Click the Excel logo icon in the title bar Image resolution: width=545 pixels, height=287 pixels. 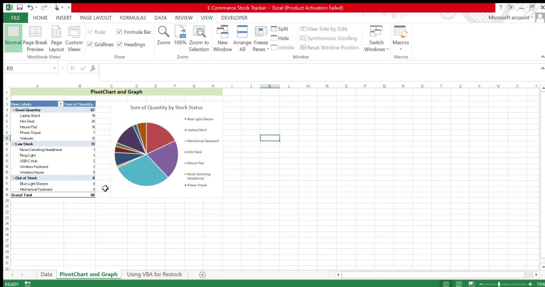tap(9, 7)
